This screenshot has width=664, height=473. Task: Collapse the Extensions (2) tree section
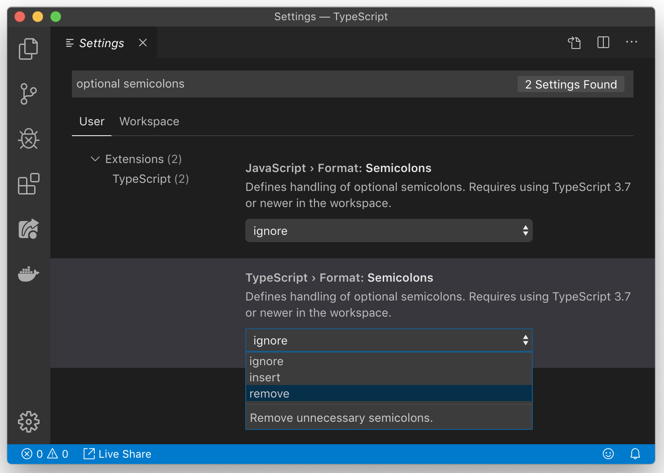coord(95,159)
